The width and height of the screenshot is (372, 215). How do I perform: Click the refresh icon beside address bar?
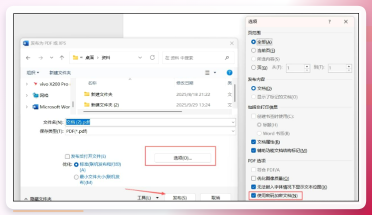[x=152, y=58]
